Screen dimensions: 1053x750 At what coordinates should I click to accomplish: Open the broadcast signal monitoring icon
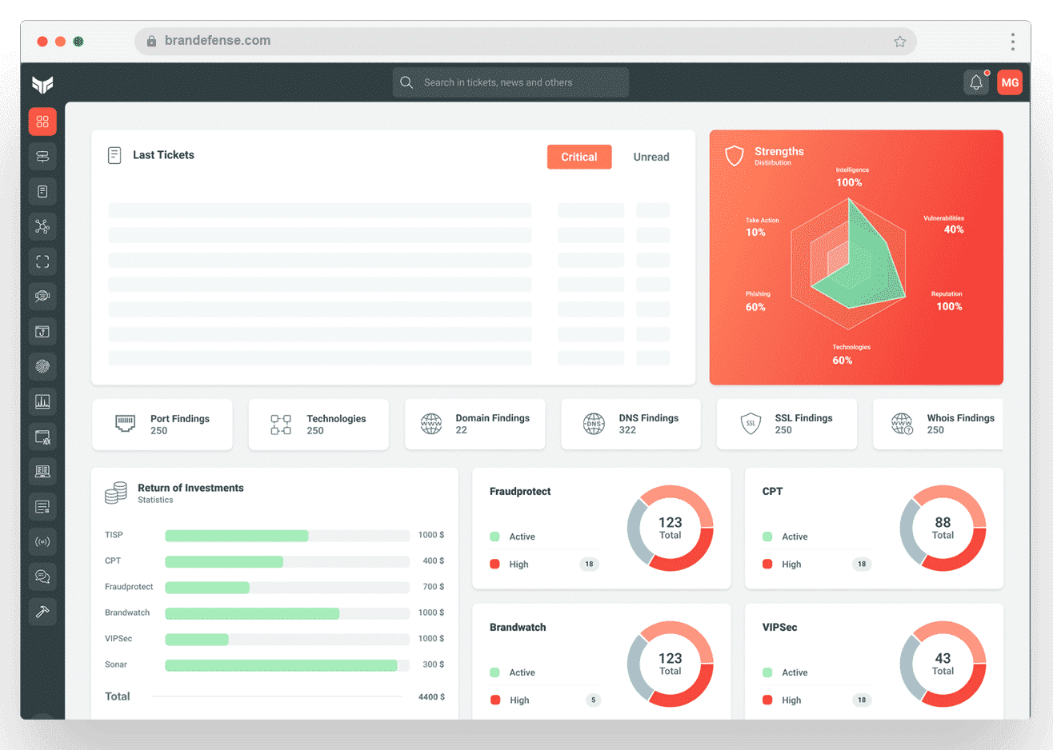coord(42,541)
